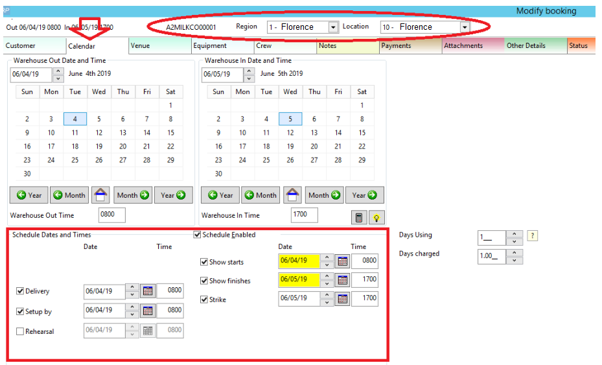
Task: Go to next year in Warehouse Out calendar
Action: click(173, 194)
